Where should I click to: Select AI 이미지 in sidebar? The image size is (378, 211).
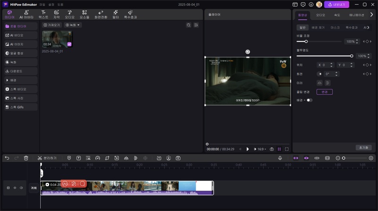[x=21, y=44]
